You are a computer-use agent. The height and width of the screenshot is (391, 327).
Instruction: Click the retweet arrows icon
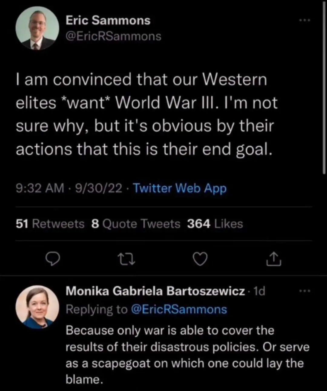click(126, 259)
